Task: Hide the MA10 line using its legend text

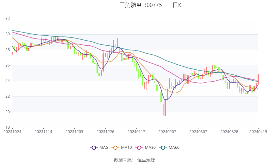Action: (x=126, y=148)
